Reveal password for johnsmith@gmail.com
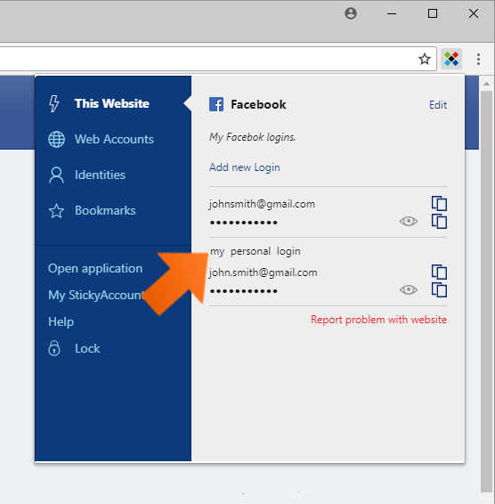Image resolution: width=495 pixels, height=504 pixels. click(x=409, y=222)
